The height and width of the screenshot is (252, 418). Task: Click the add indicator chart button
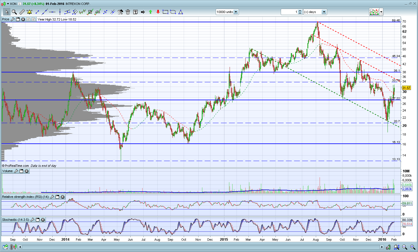(374, 12)
